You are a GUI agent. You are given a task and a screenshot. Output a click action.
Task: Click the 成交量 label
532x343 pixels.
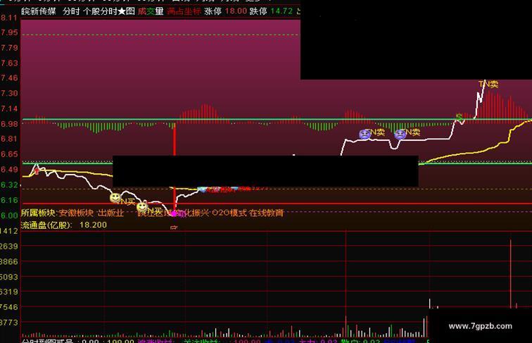coord(151,11)
